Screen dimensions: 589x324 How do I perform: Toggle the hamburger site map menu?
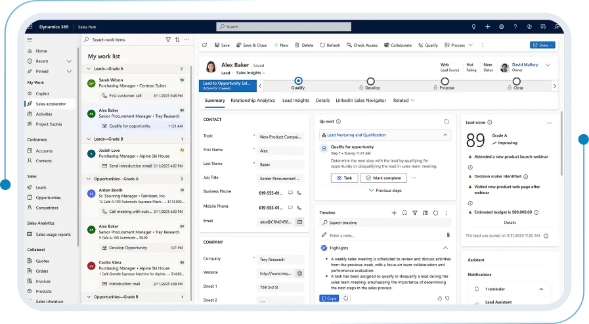pyautogui.click(x=30, y=40)
